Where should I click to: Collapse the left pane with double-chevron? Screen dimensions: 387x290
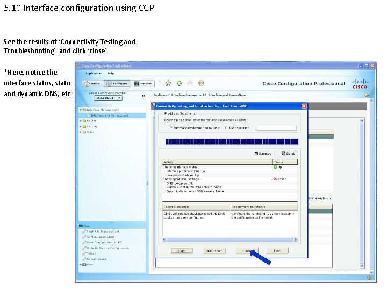[x=144, y=96]
